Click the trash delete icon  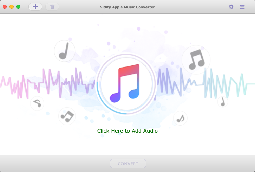[52, 7]
